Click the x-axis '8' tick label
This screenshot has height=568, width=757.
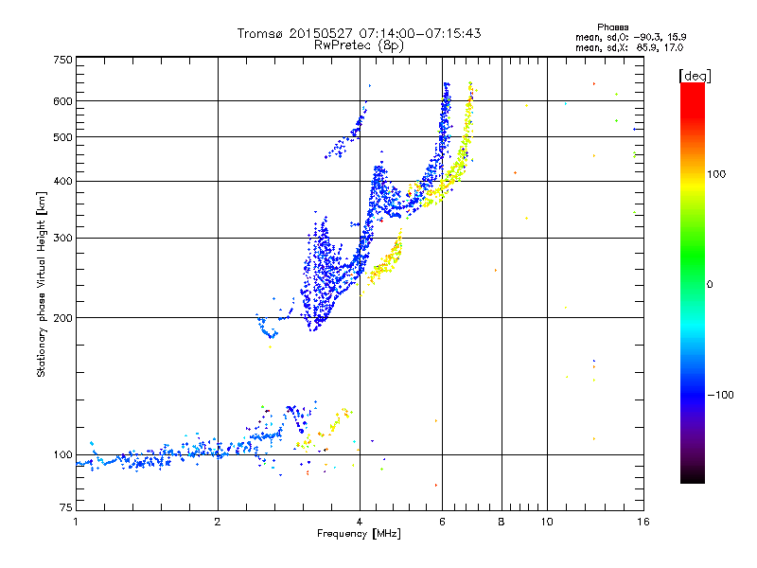coord(502,522)
